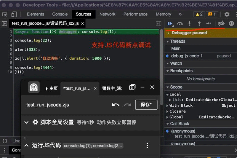Toggle device toolbar icon
The image size is (237, 158).
coord(14,14)
